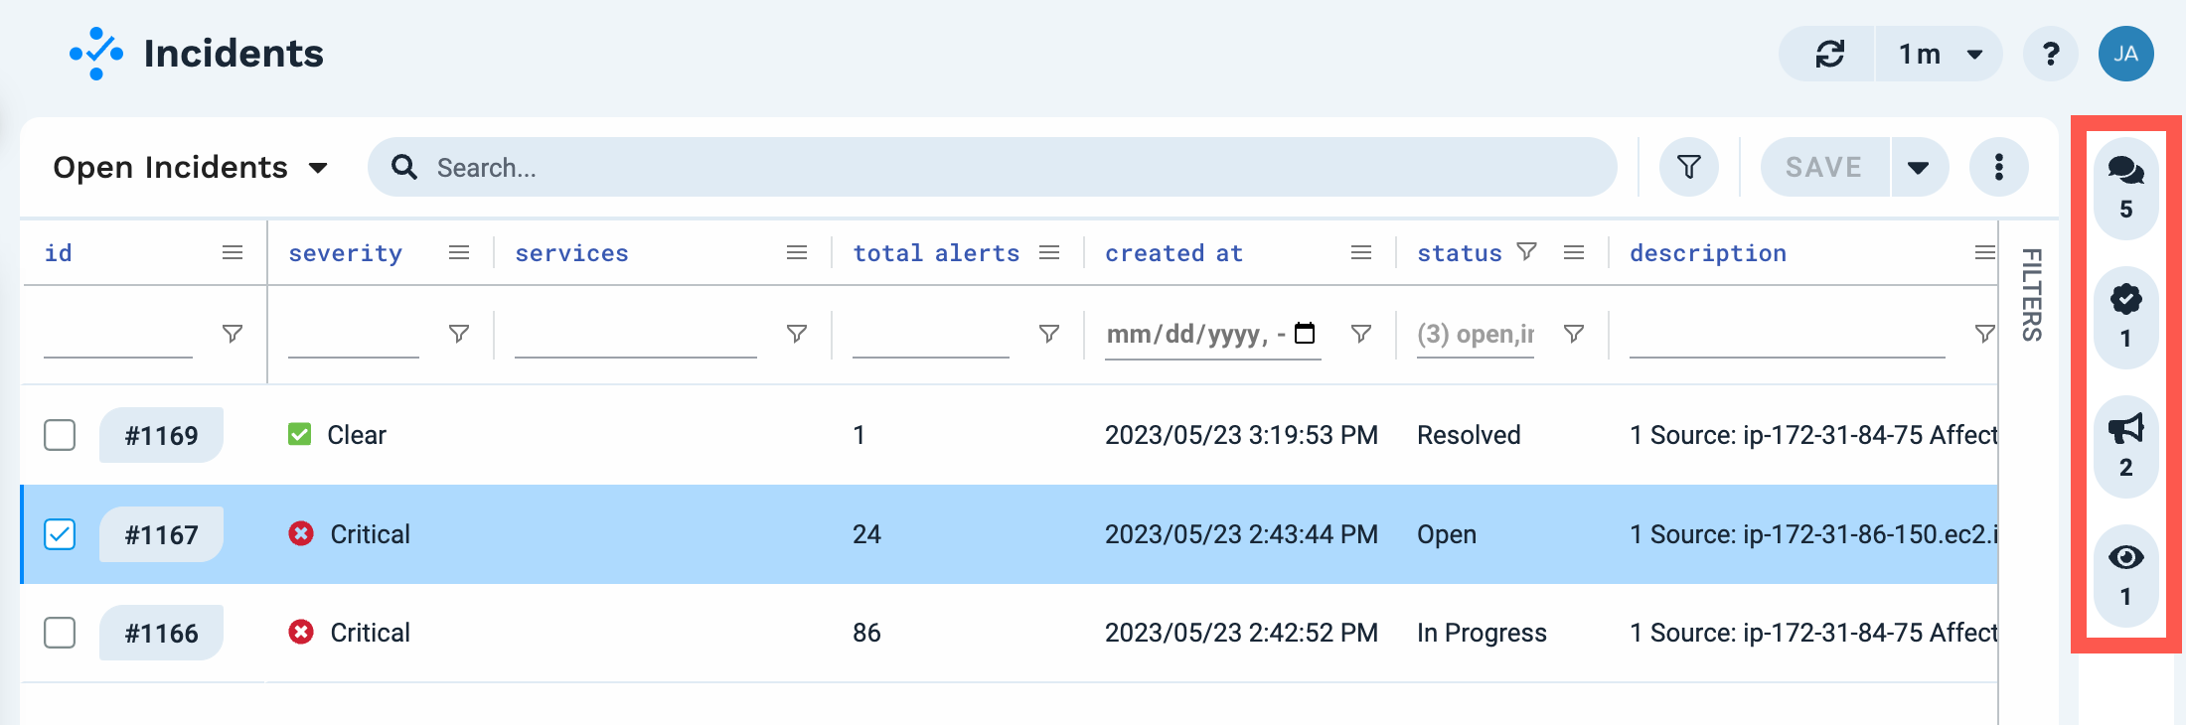Click the severity filter text input

[354, 335]
